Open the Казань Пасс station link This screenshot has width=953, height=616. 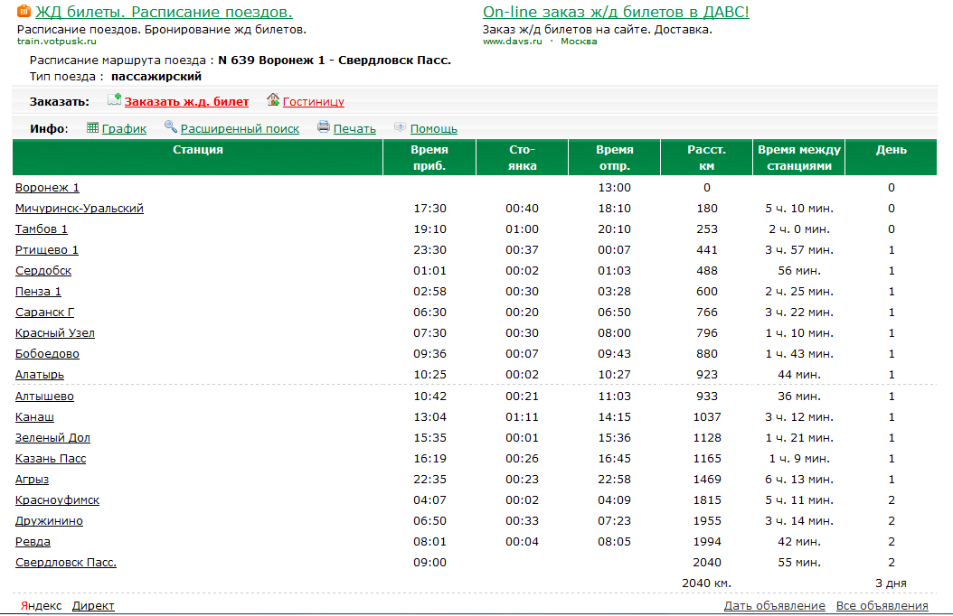click(51, 459)
